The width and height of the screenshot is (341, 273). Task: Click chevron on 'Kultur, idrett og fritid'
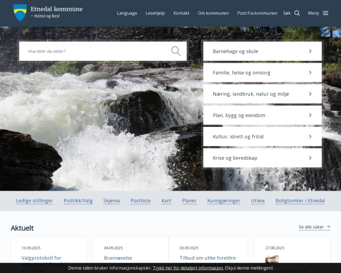[310, 136]
